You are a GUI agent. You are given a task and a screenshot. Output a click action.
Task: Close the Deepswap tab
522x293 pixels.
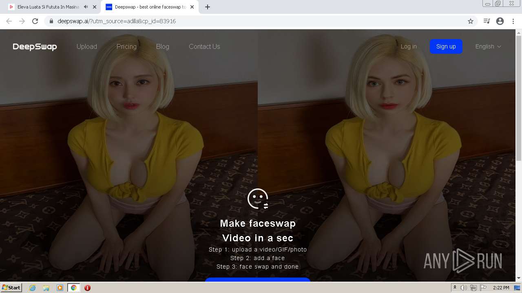point(192,7)
